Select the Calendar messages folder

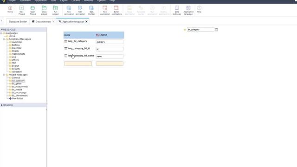(x=17, y=48)
